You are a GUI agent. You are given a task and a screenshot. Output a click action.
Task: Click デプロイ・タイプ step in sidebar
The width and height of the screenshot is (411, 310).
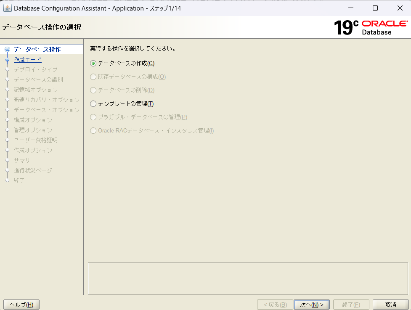(x=35, y=69)
